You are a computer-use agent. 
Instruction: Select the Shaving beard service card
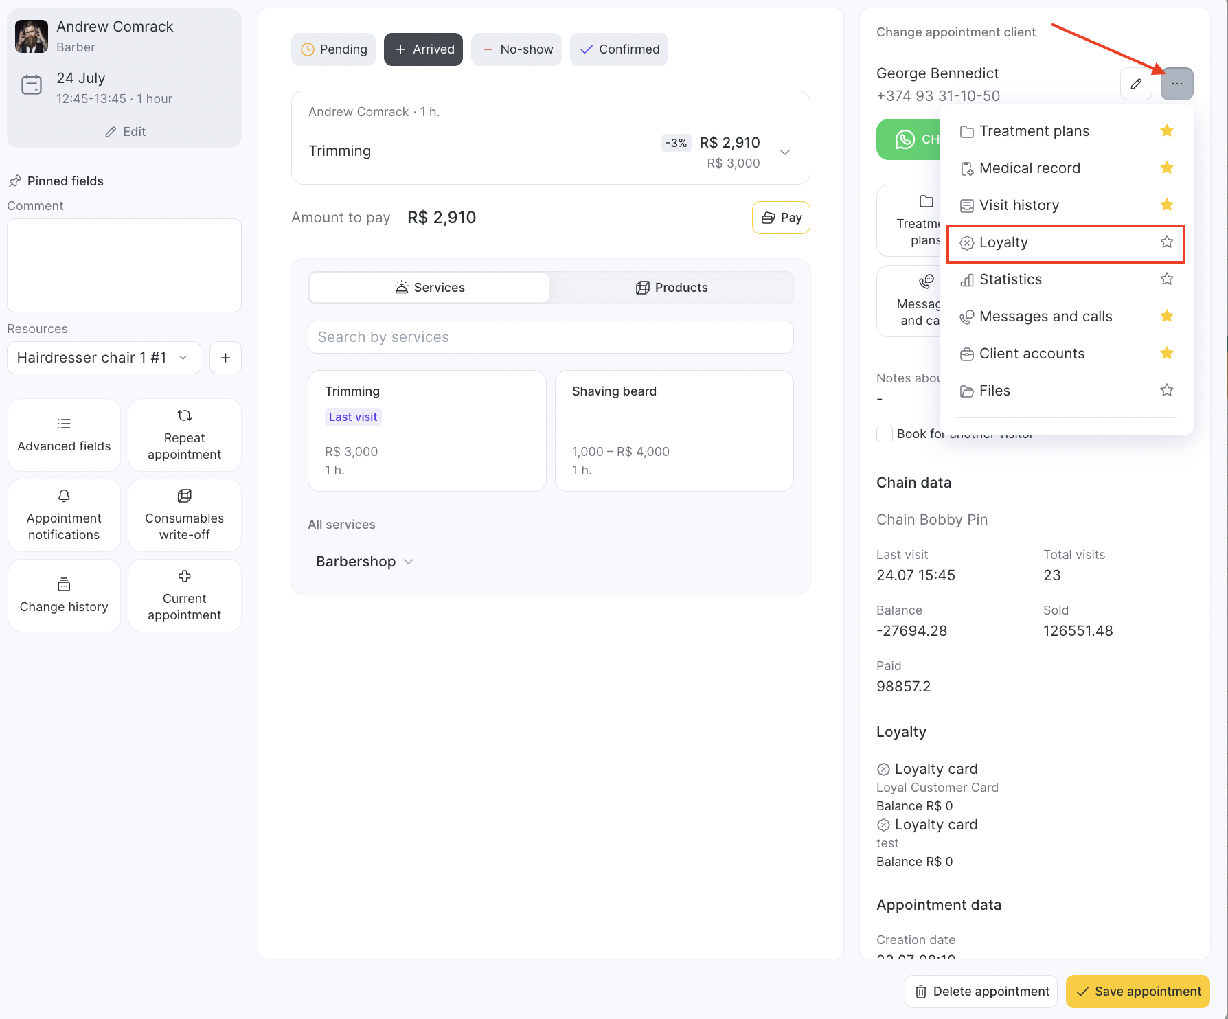tap(674, 431)
